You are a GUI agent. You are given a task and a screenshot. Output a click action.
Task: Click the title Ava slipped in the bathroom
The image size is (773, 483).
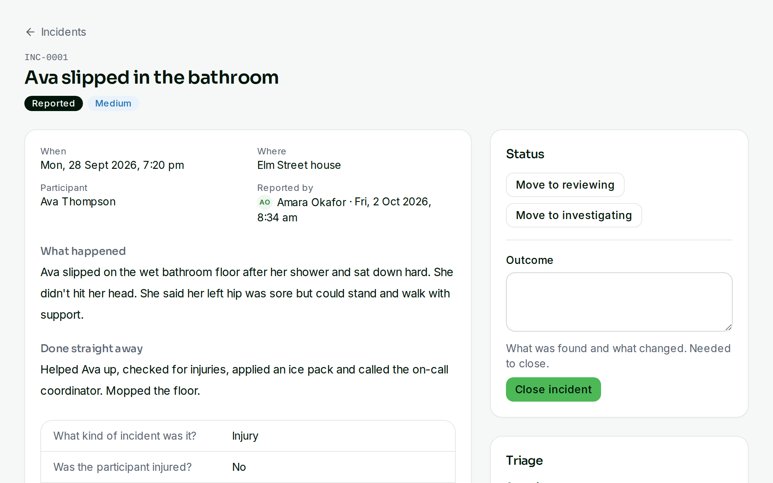[x=152, y=77]
